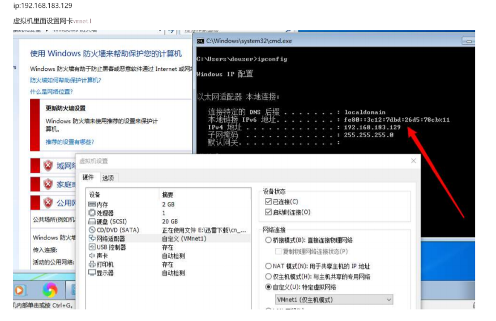Switch to the 选项 tab
Screen dimensions: 496x321
pos(108,178)
